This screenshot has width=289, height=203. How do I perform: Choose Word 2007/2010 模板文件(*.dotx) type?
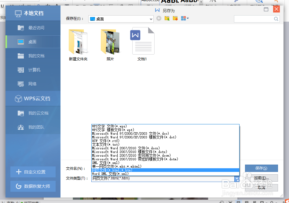click(x=165, y=152)
